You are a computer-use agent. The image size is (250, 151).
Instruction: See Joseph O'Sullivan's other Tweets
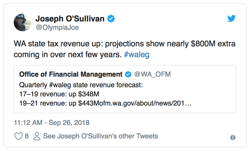[101, 136]
